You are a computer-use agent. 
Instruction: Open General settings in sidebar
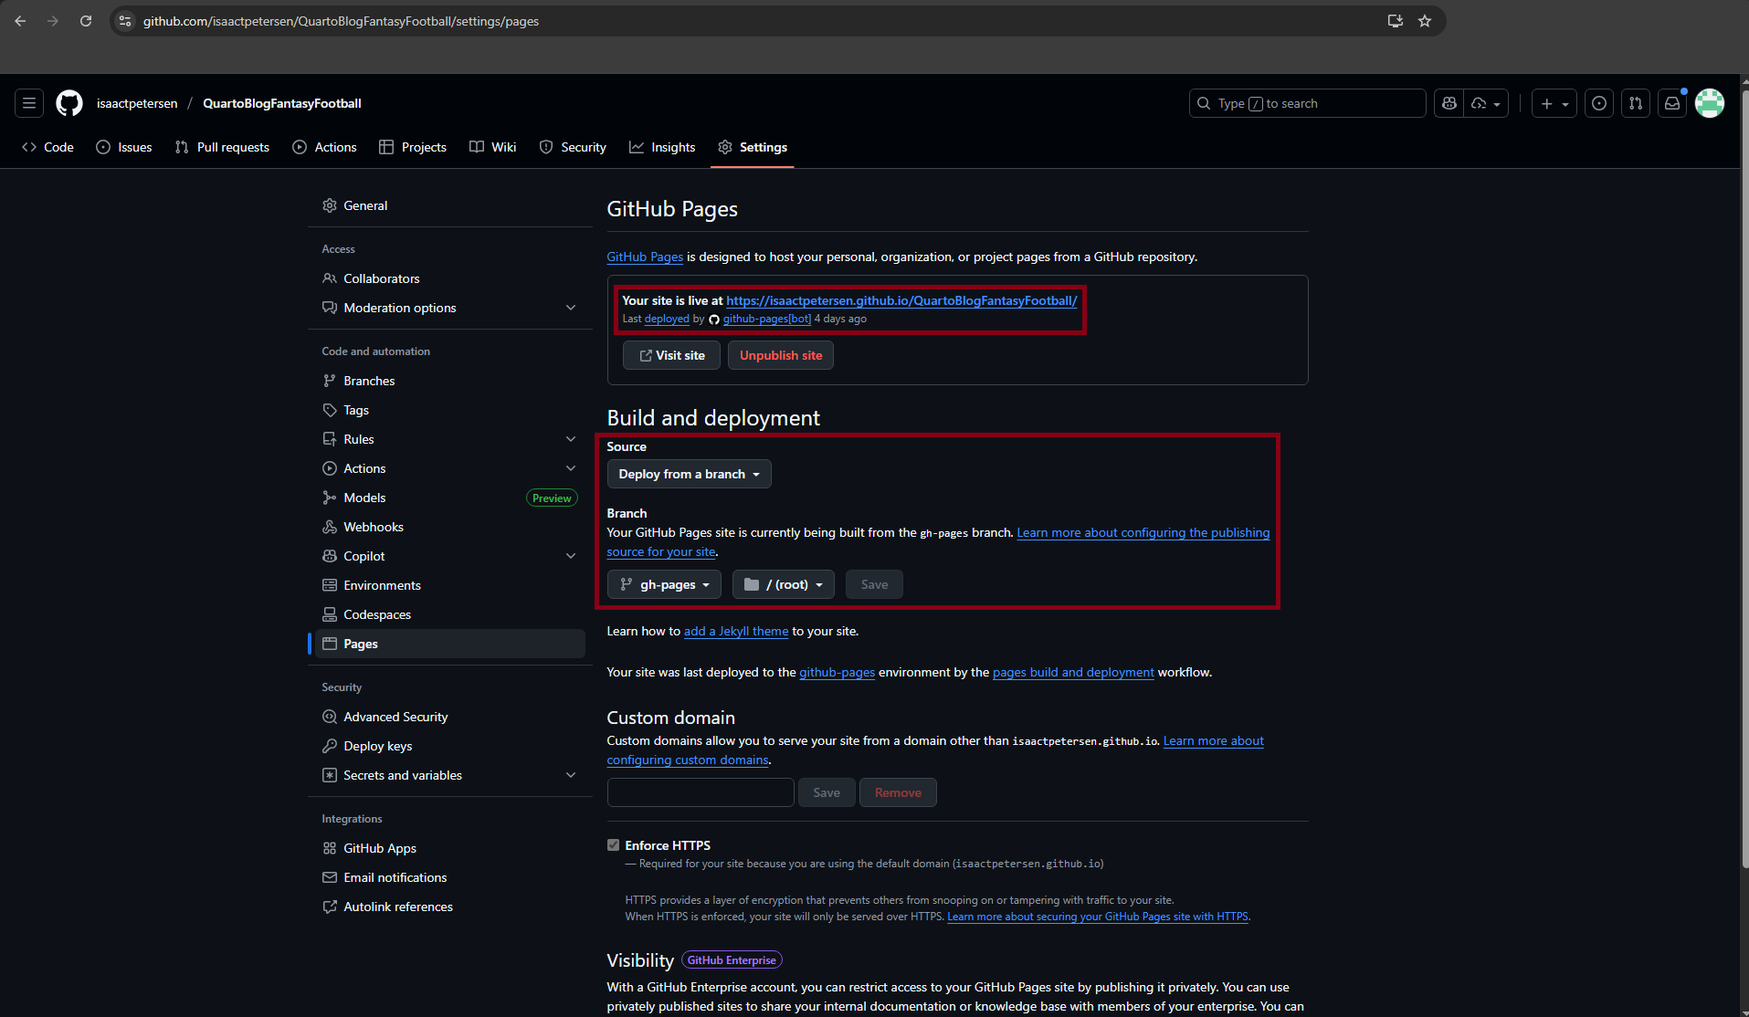pos(449,205)
